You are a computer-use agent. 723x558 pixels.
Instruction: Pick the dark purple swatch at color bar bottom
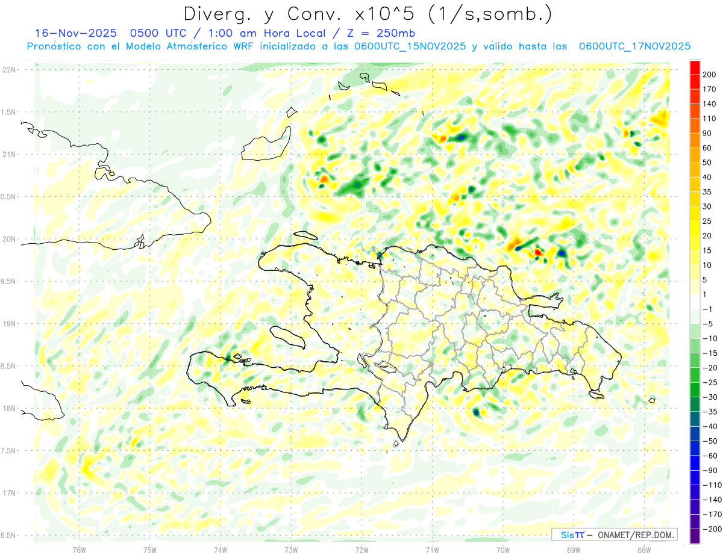695,536
